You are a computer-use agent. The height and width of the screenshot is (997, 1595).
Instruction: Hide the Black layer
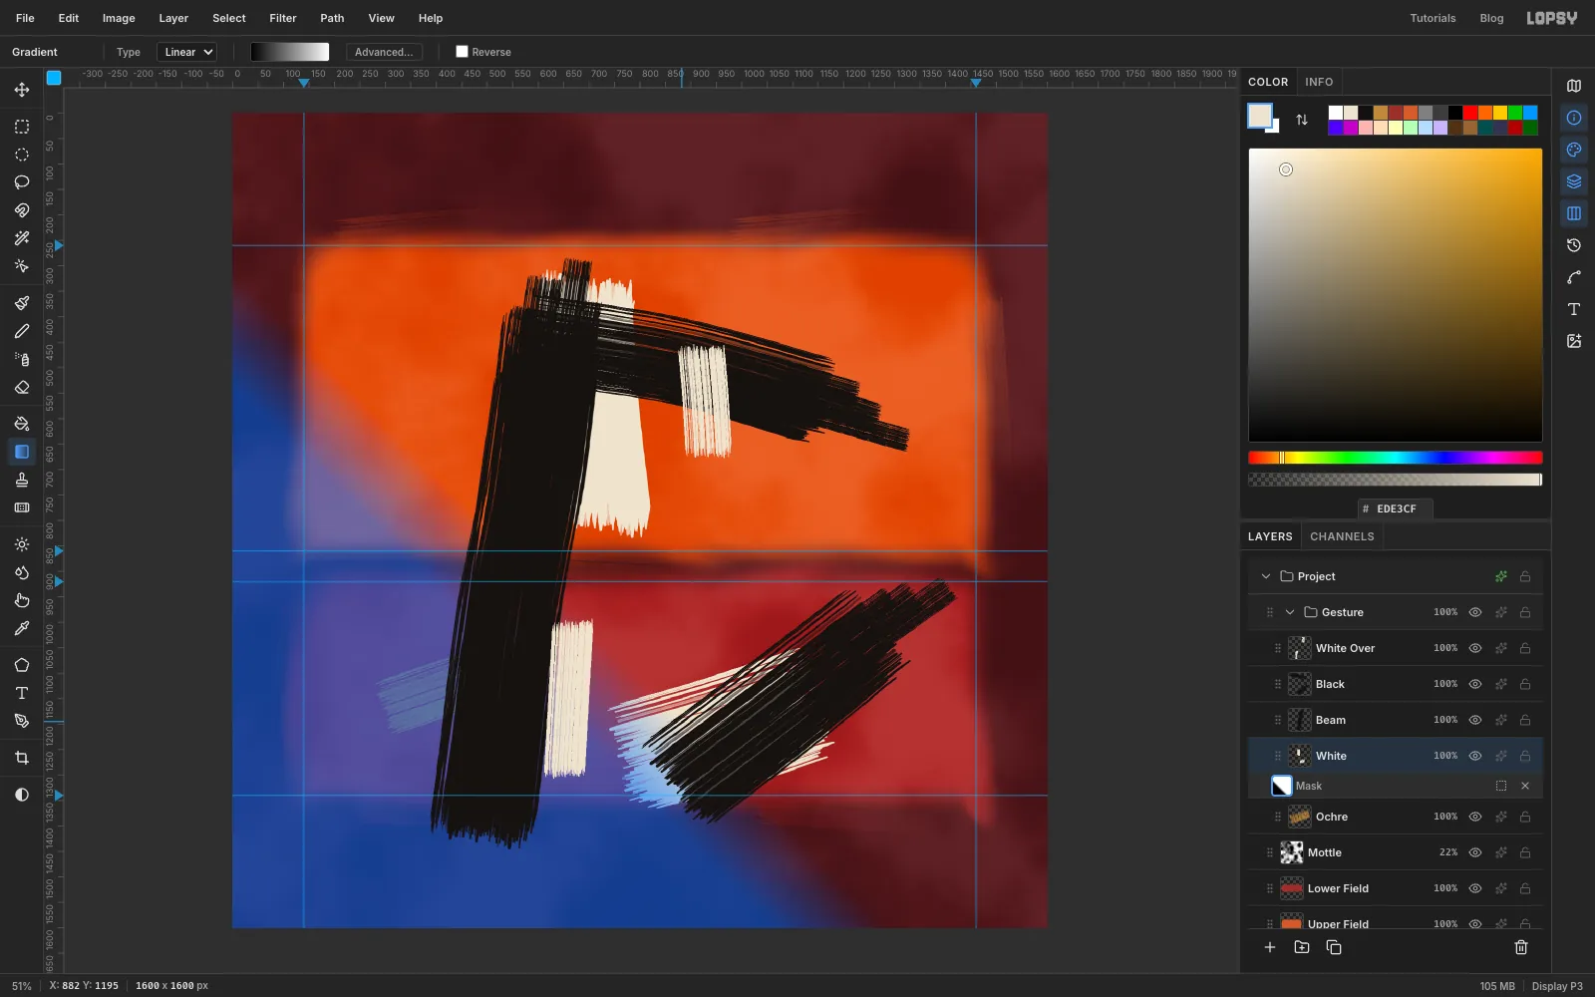click(1475, 684)
